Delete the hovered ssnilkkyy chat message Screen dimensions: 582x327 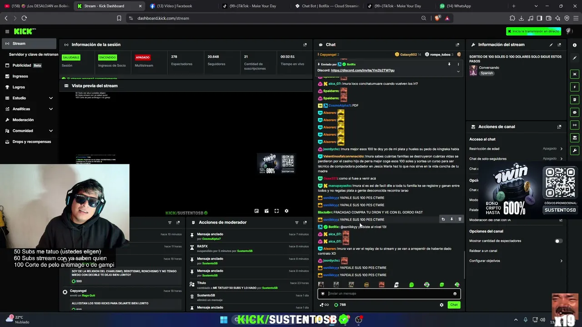(460, 219)
